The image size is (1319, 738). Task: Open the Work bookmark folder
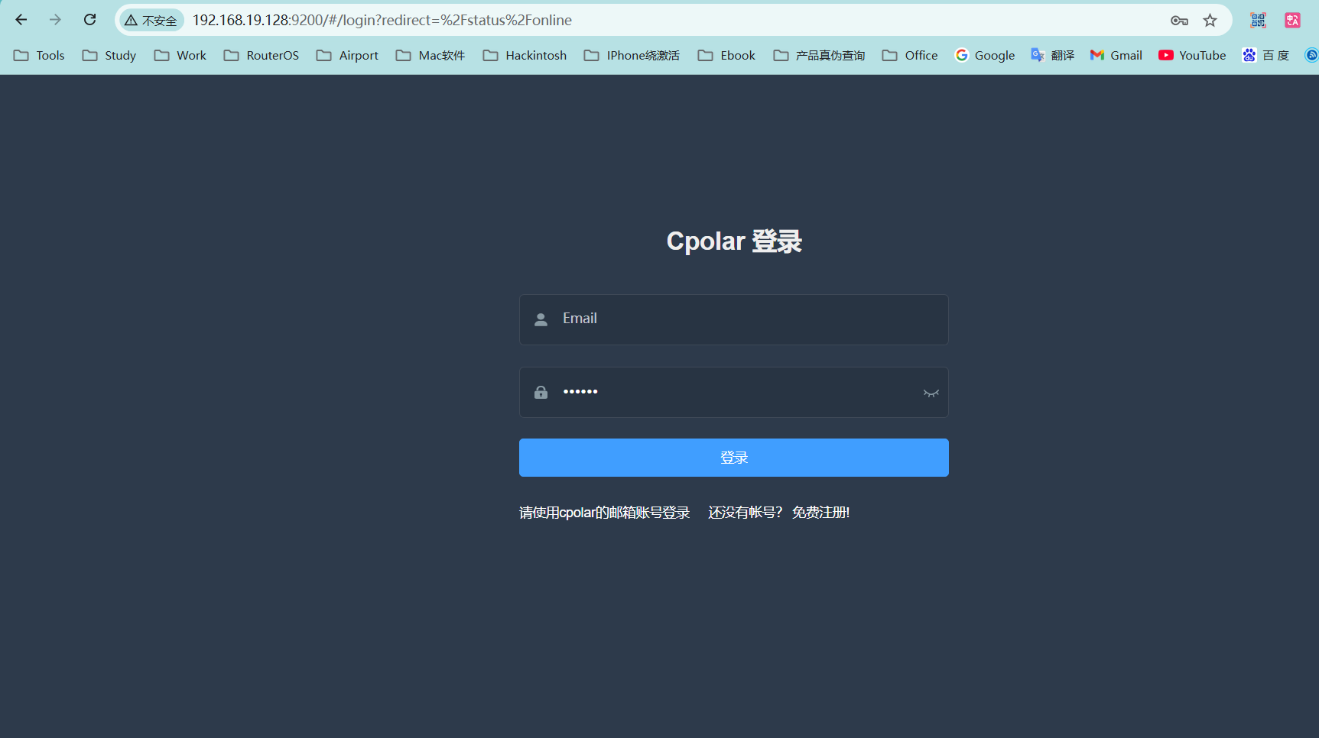coord(180,55)
